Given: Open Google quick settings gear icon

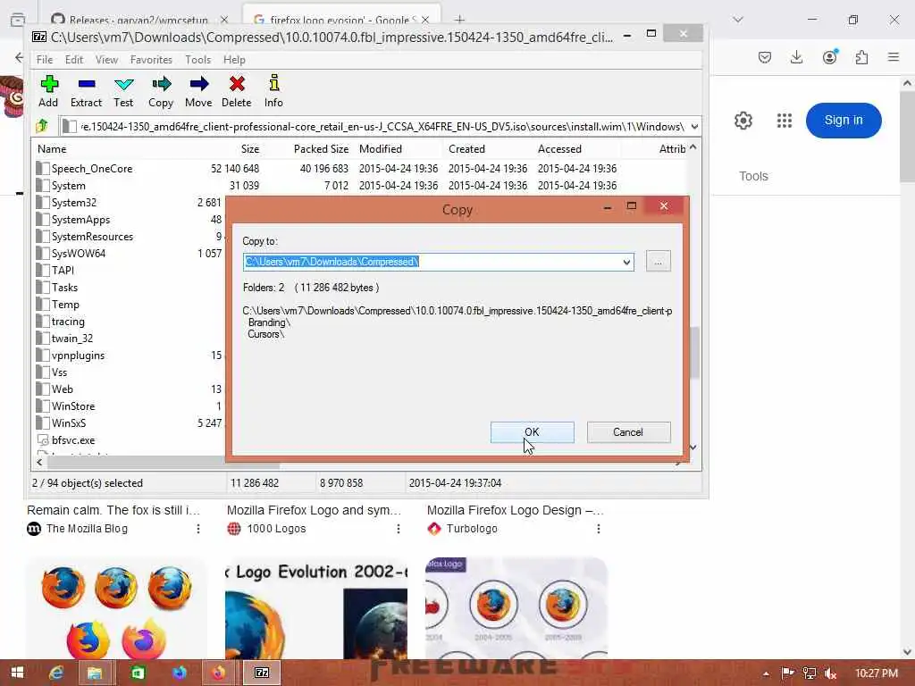Looking at the screenshot, I should click(x=743, y=121).
